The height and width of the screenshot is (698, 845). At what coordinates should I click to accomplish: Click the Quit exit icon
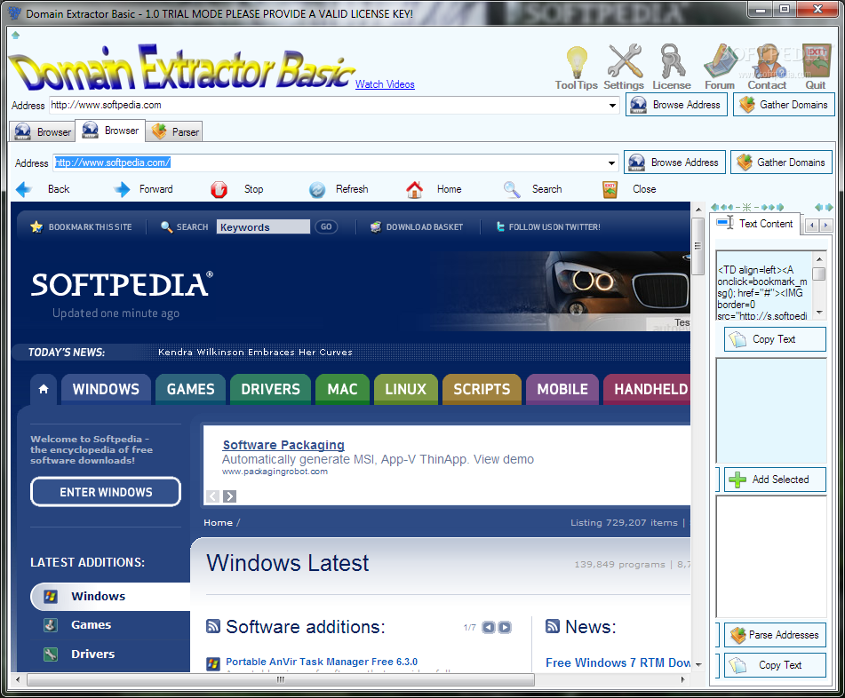[816, 61]
